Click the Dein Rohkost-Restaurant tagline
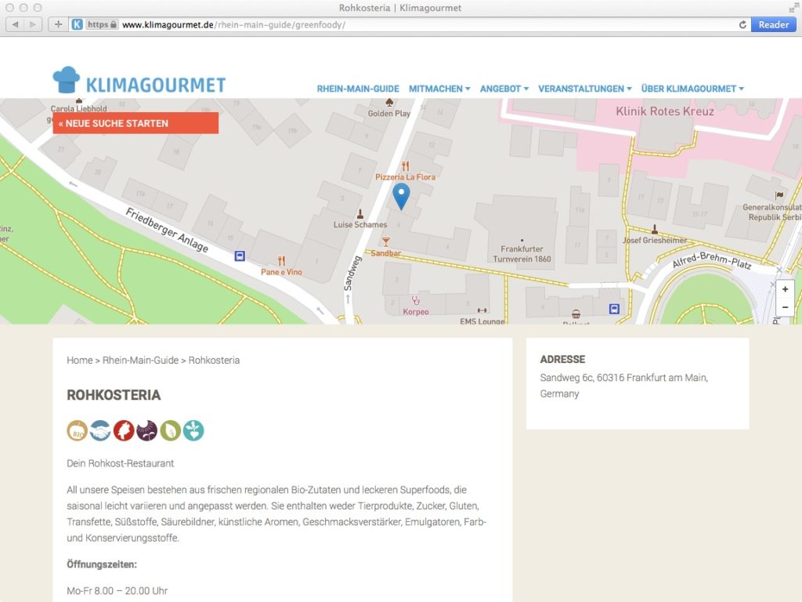This screenshot has height=602, width=802. tap(120, 463)
